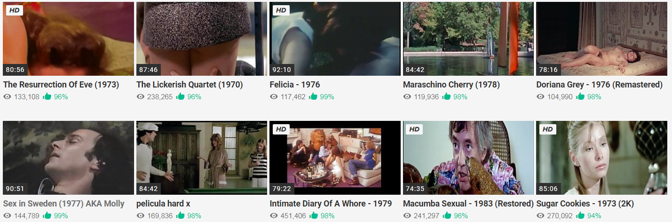The height and width of the screenshot is (222, 672).
Task: Select the thumbnail with the 79:22 duration
Action: pos(335,158)
